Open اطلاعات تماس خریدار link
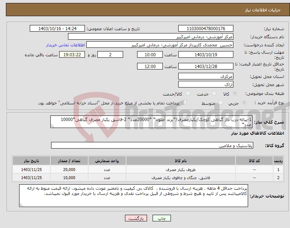This screenshot has width=290, height=228. tap(65, 45)
